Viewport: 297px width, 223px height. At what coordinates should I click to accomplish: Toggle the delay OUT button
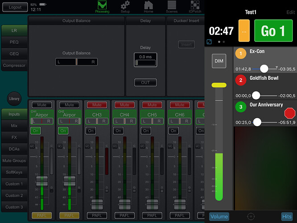[145, 83]
